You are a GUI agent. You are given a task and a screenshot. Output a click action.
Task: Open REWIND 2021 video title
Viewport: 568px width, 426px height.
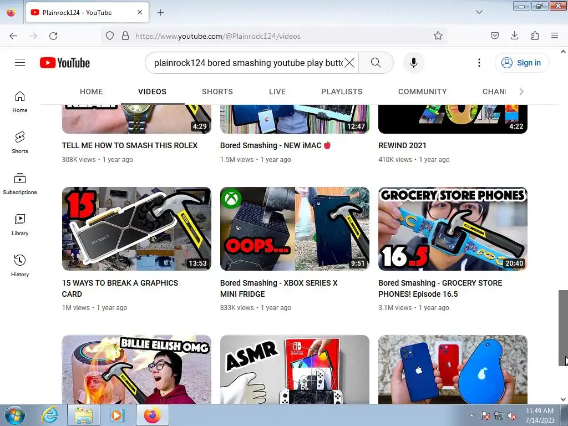pos(402,145)
